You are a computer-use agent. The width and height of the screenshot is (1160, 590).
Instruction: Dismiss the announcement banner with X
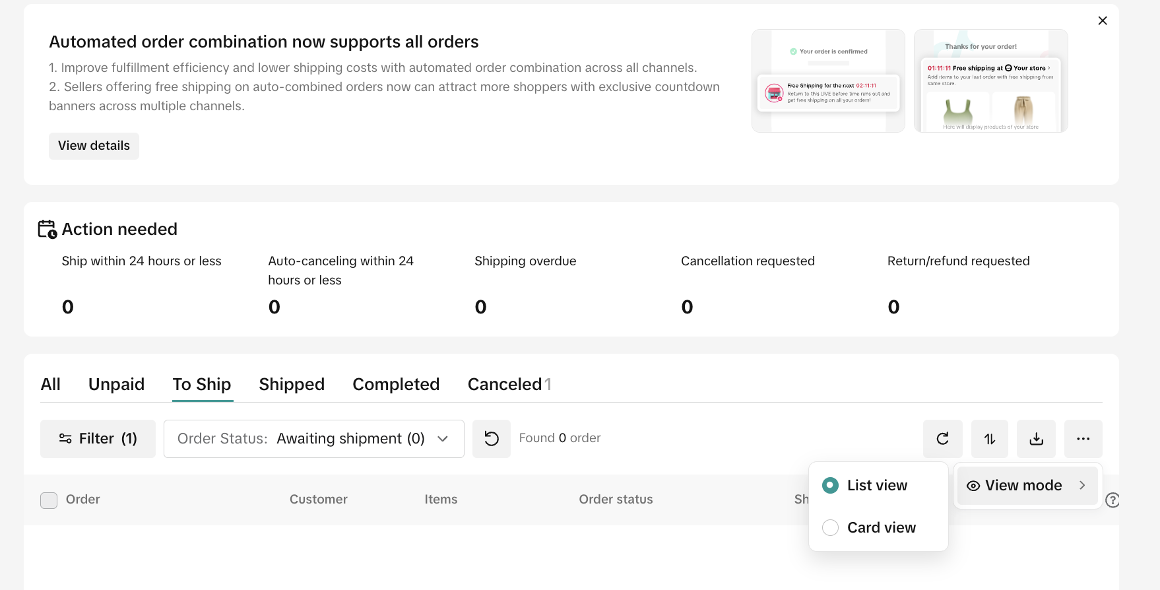1102,21
